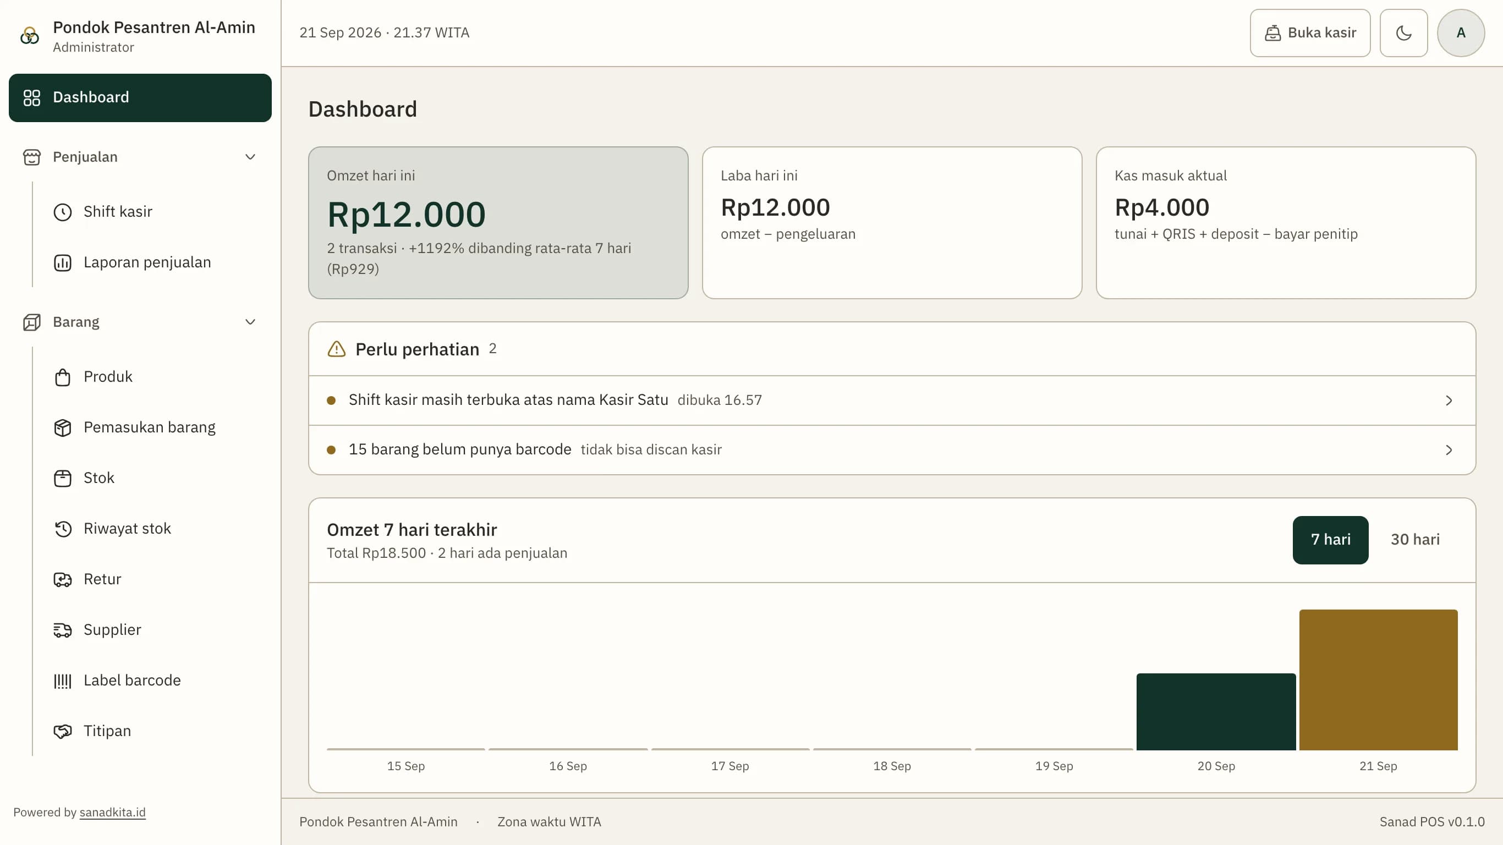
Task: Click the Produk bag icon
Action: 62,377
